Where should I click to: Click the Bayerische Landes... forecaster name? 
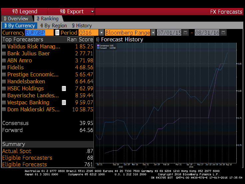33,95
